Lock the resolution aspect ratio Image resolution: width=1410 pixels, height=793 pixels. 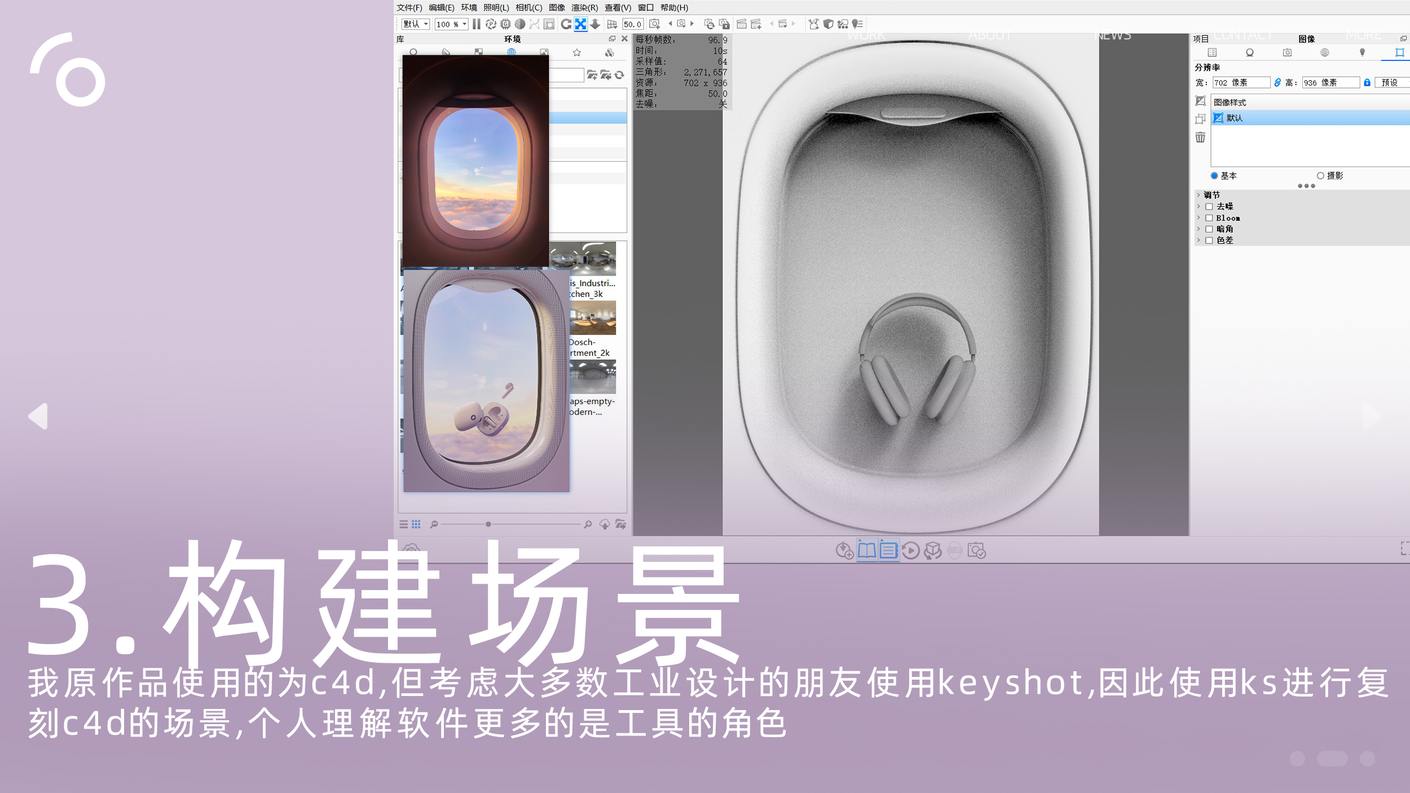coord(1367,82)
